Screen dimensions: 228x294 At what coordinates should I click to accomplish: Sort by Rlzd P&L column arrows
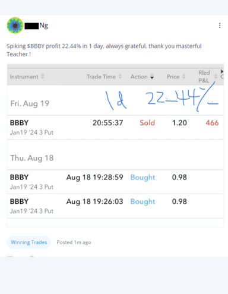(216, 77)
